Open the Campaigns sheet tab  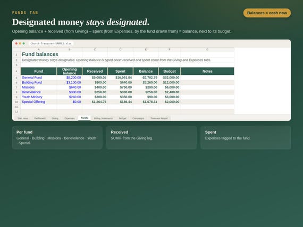click(138, 118)
